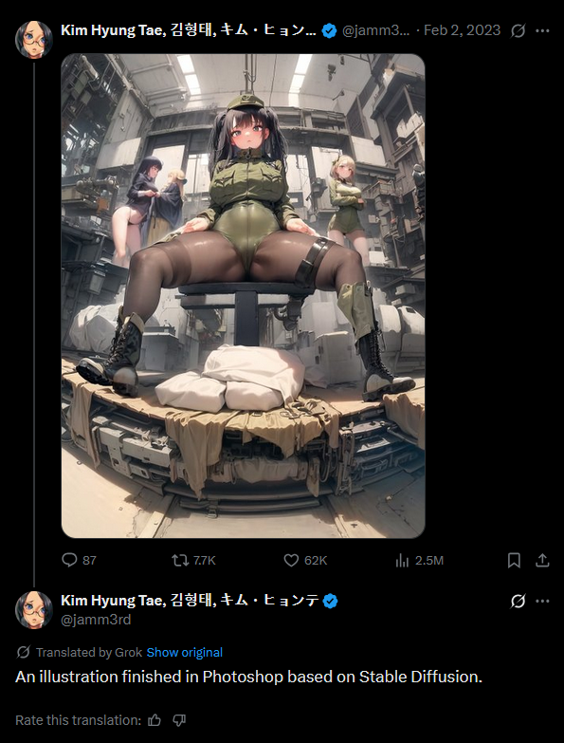Click the verified badge next to second tweet name
The height and width of the screenshot is (743, 564).
330,602
